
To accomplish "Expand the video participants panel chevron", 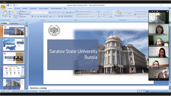I will click(x=159, y=79).
